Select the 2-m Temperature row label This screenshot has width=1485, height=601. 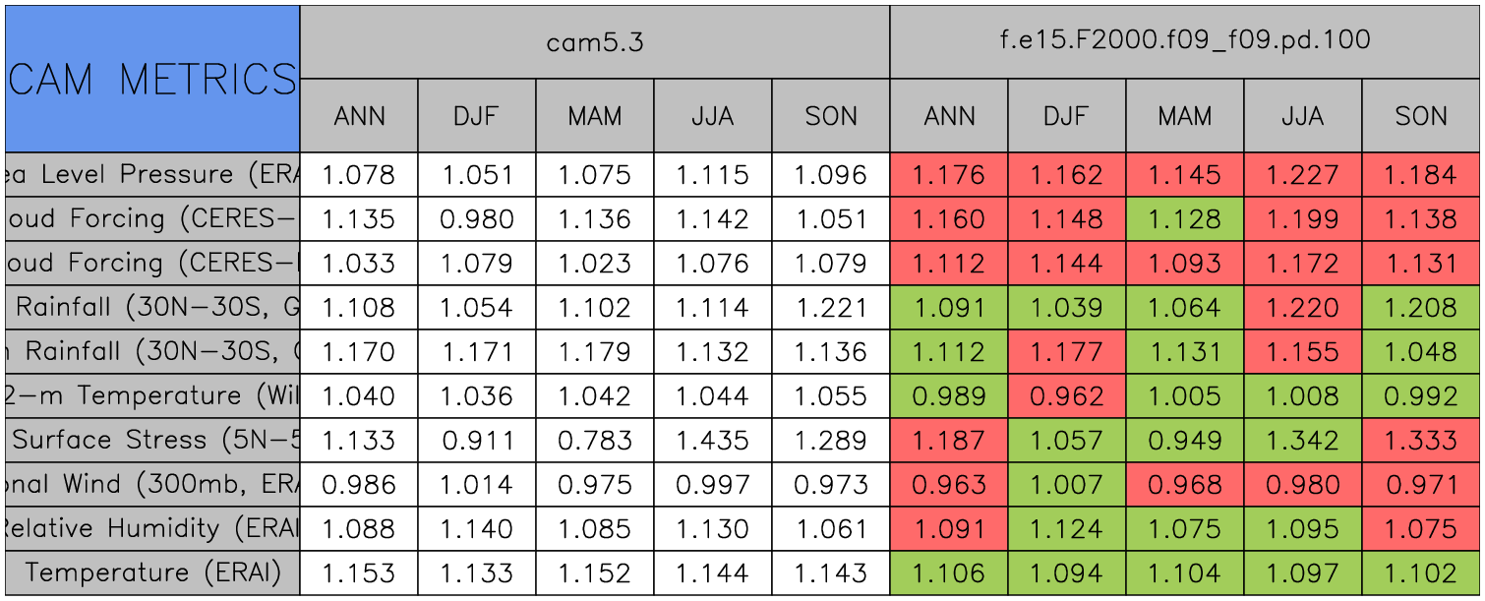(x=152, y=395)
